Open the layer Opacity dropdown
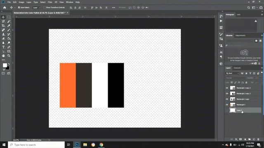 257,78
